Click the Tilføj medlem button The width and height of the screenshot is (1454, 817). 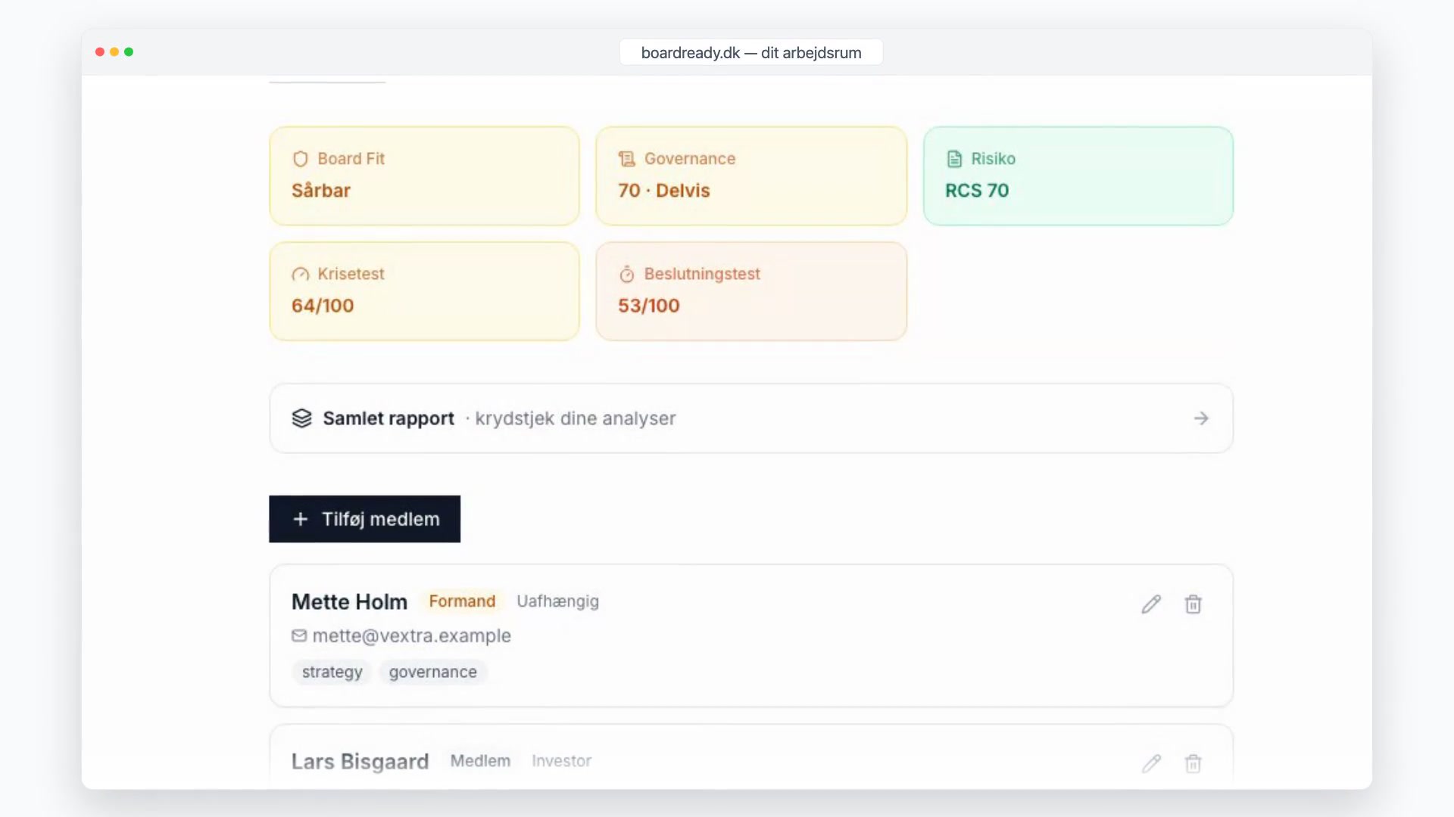click(x=364, y=519)
